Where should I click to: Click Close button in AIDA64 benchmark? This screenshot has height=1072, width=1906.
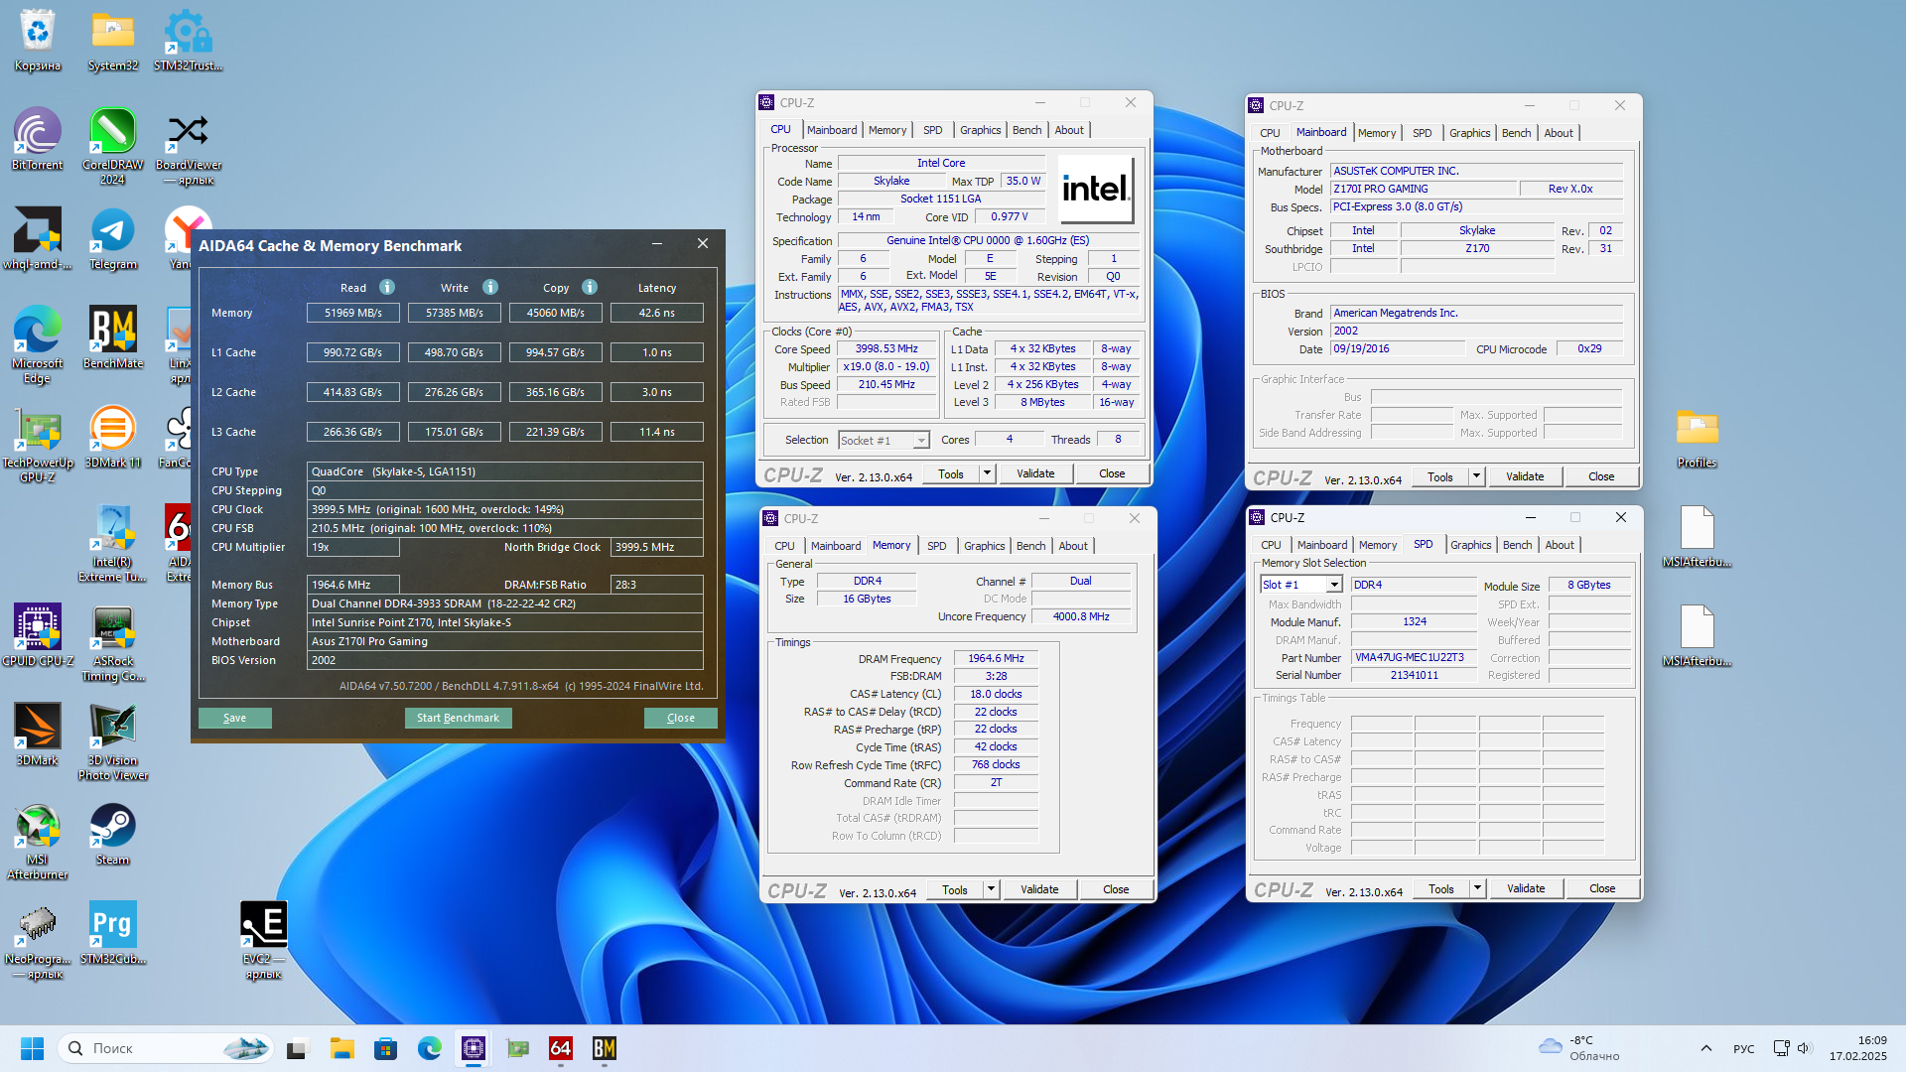click(681, 718)
